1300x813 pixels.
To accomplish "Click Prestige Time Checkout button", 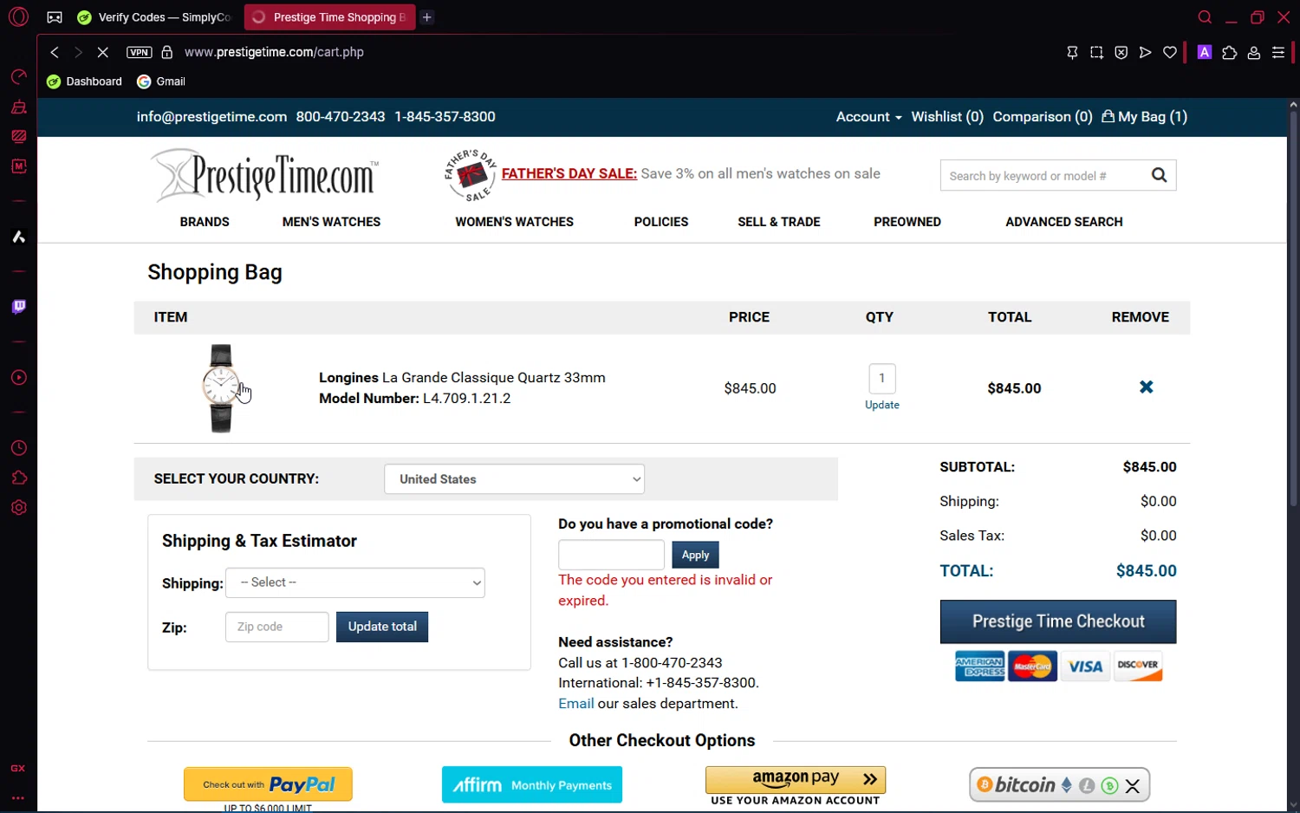I will (x=1058, y=621).
